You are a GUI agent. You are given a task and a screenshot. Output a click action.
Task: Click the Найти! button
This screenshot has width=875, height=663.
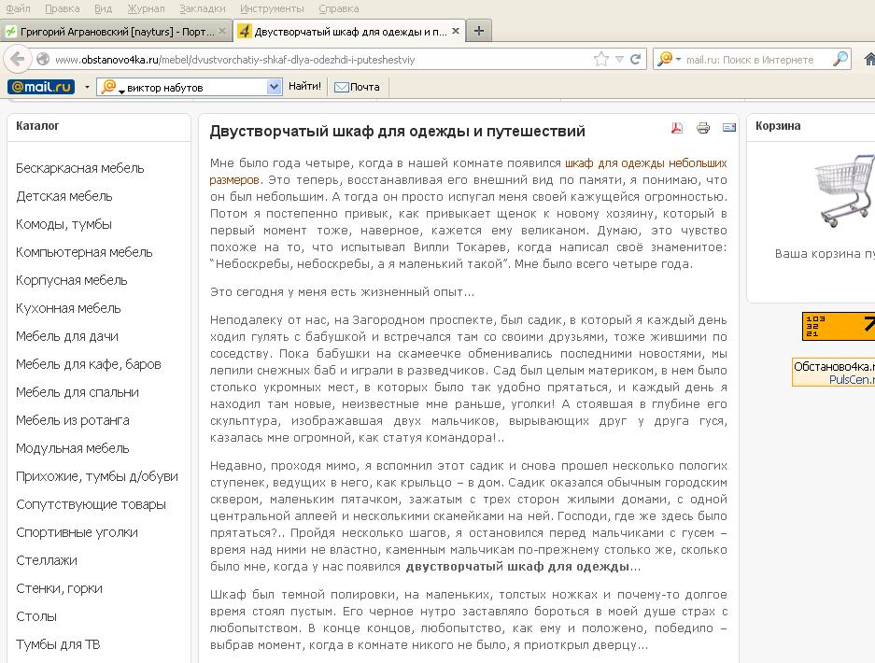[x=304, y=87]
